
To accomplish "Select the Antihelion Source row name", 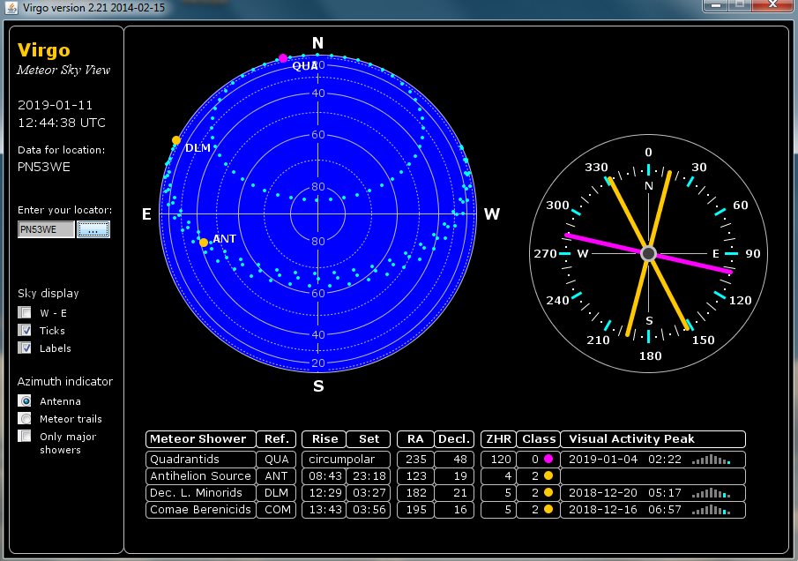I will (200, 476).
